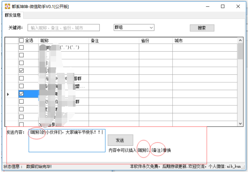This screenshot has height=172, width=249.
Task: Click the vertical scrollbar thumb
Action: (x=240, y=51)
